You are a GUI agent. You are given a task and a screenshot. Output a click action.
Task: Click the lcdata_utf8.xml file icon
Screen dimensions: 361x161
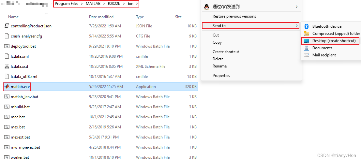7,77
